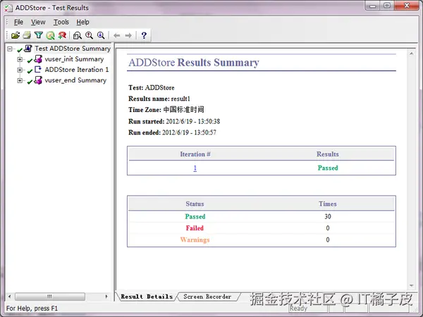Open the View menu
This screenshot has width=423, height=317.
pyautogui.click(x=38, y=22)
